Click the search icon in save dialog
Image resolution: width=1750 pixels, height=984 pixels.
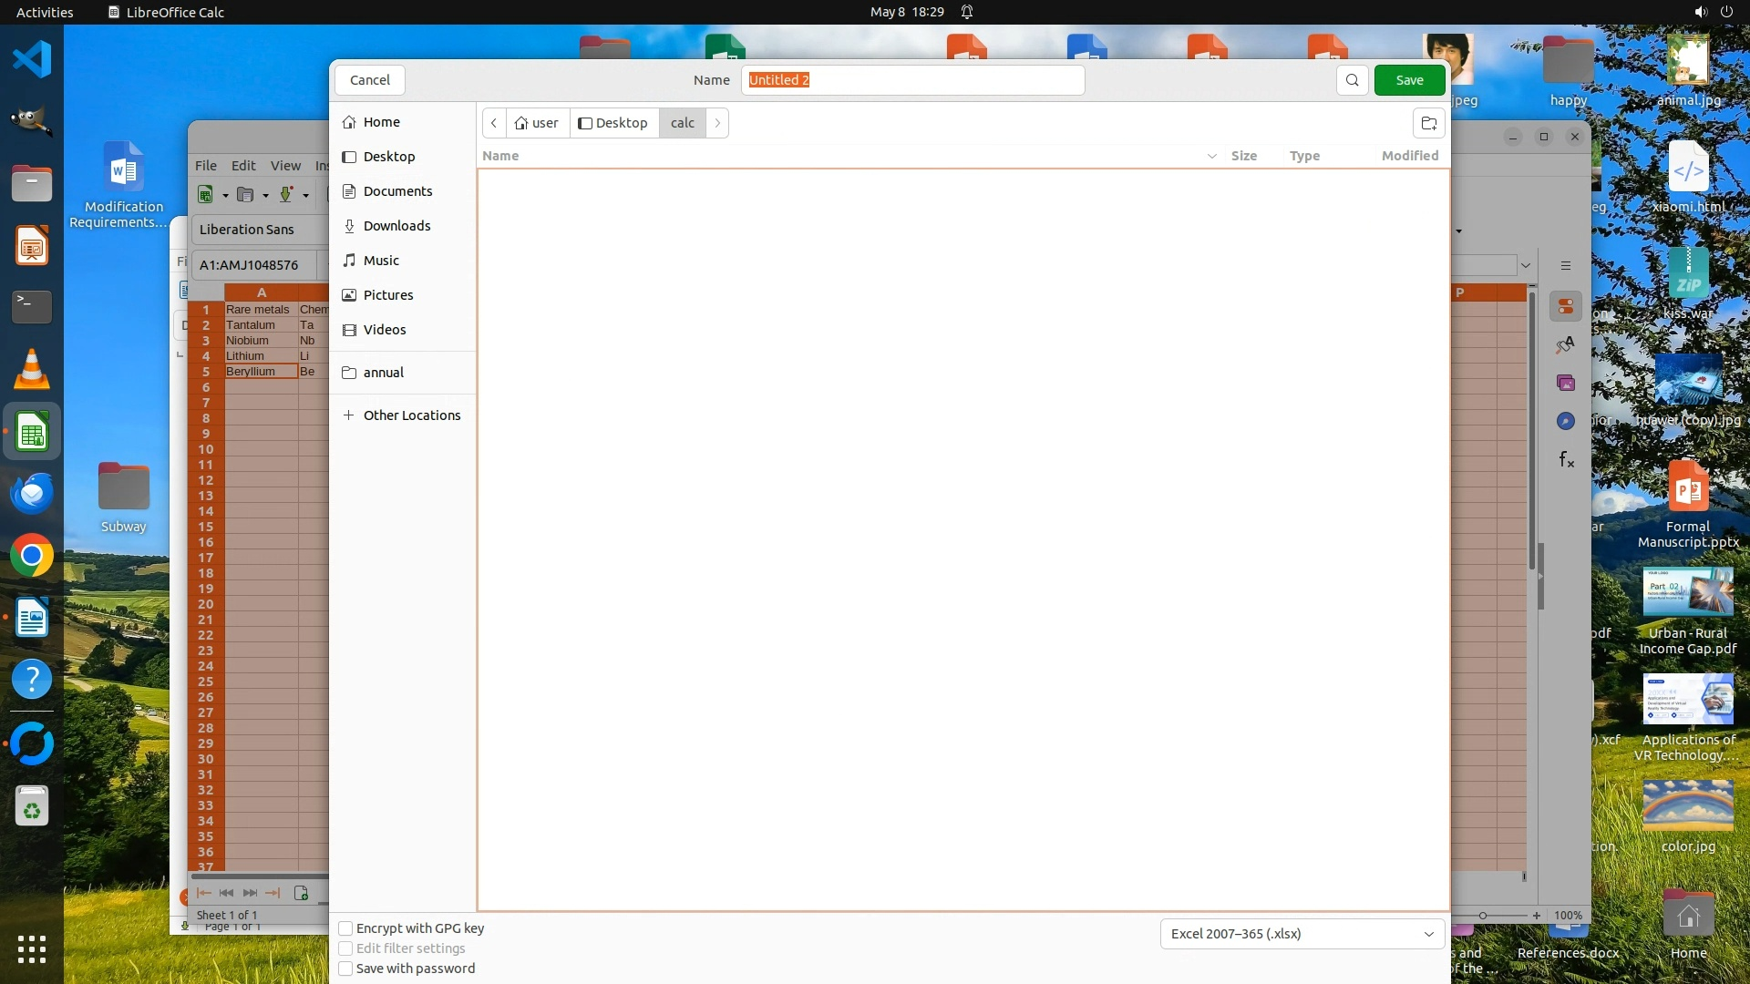pos(1353,80)
